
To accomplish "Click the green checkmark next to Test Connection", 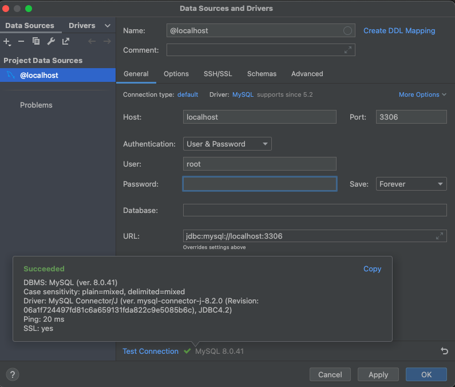I will 187,351.
